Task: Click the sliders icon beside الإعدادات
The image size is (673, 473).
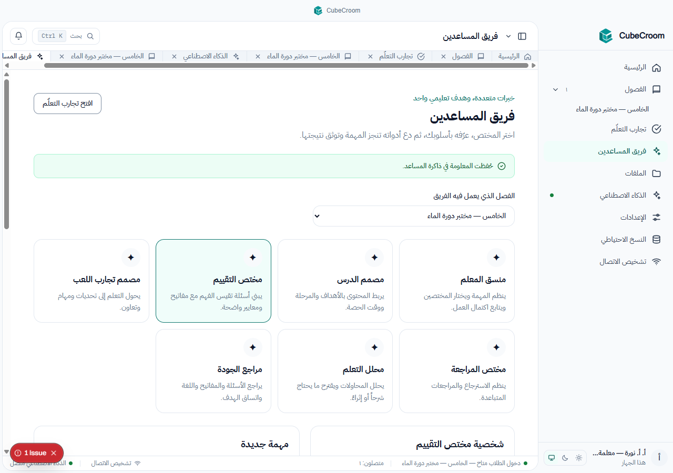Action: click(x=656, y=218)
